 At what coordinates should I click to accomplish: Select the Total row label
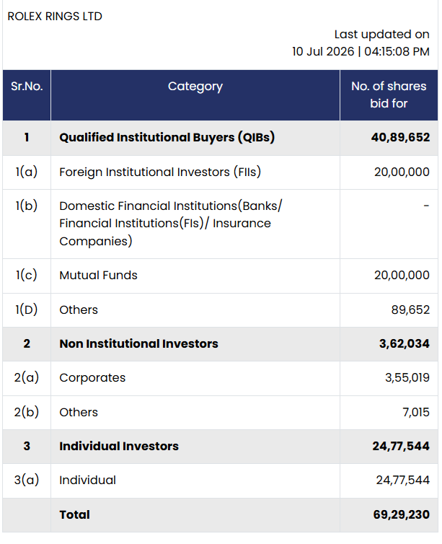point(74,514)
